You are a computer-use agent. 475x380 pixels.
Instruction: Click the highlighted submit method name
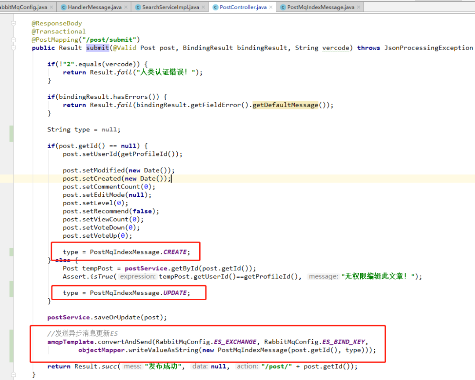pos(97,48)
